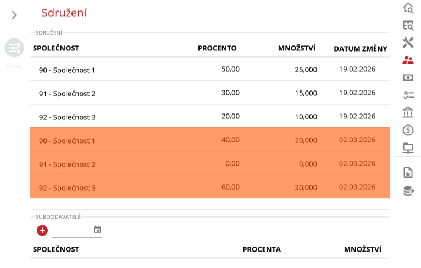Open the bank building icon
The width and height of the screenshot is (421, 268).
click(408, 112)
